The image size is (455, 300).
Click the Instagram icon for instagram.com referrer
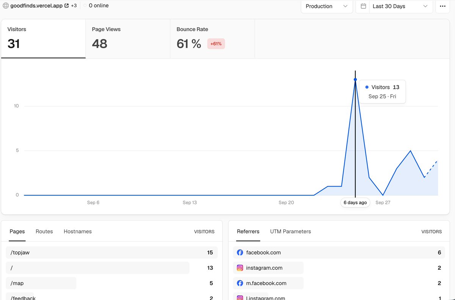[x=240, y=268]
